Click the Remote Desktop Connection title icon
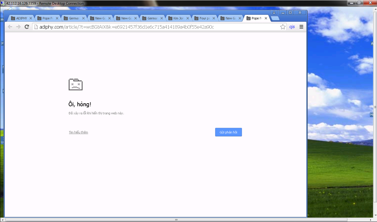377x222 pixels. pos(3,3)
